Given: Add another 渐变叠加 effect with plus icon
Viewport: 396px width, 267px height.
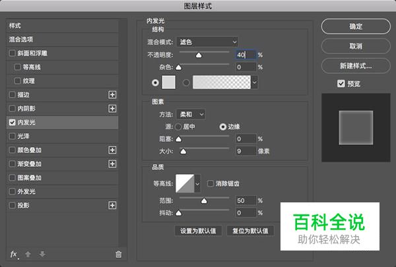Looking at the screenshot, I should (x=112, y=164).
